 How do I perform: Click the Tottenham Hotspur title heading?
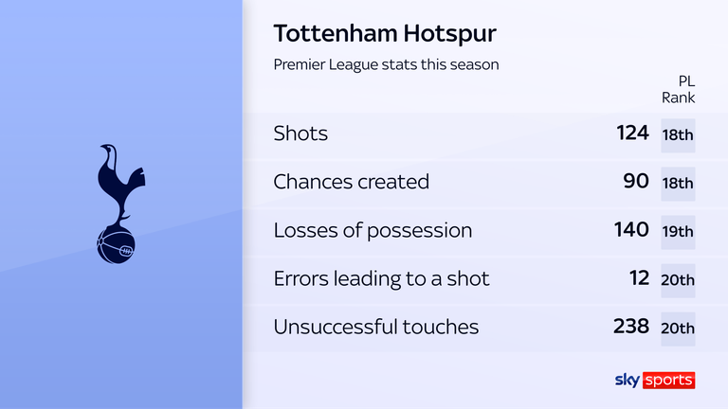[x=384, y=34]
